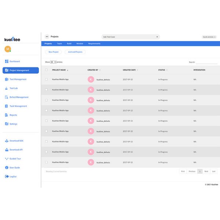This screenshot has width=220, height=220.
Task: Switch to the Team tab
Action: point(59,44)
